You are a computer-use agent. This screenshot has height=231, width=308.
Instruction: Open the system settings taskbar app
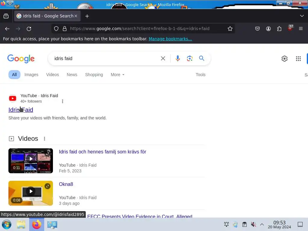[52, 224]
